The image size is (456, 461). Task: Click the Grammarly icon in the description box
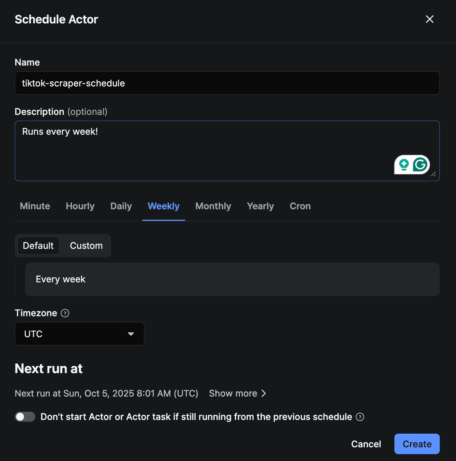point(420,165)
